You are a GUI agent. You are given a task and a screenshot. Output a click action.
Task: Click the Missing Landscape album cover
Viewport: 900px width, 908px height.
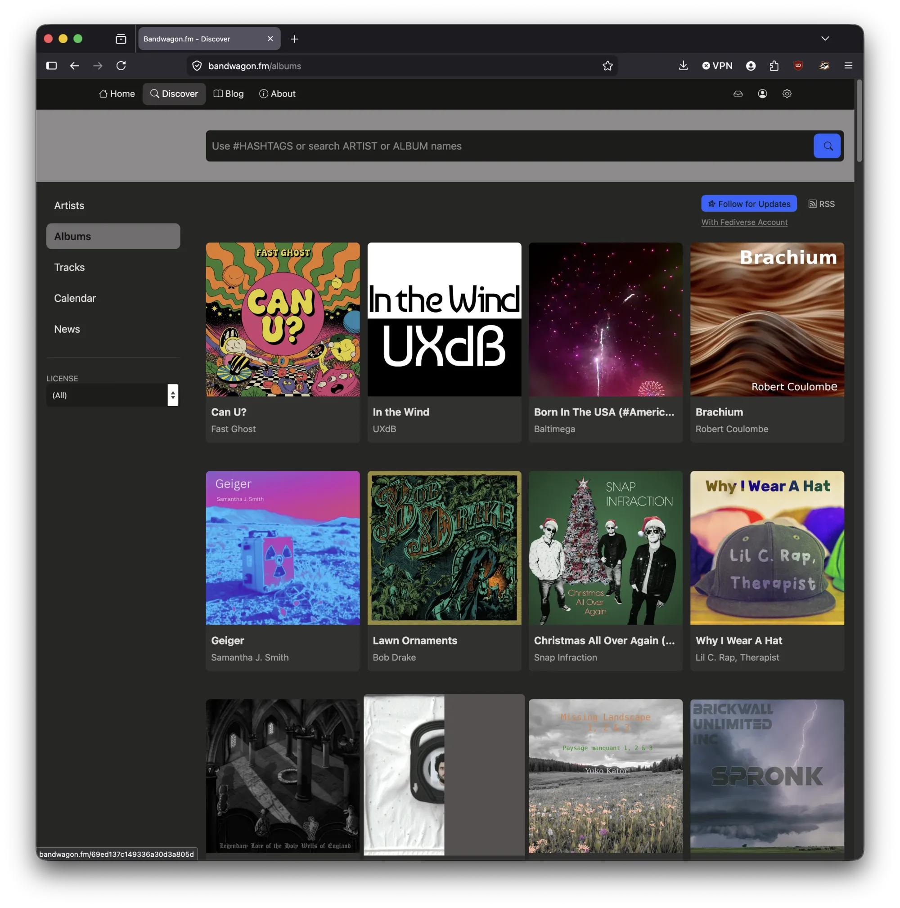point(606,776)
